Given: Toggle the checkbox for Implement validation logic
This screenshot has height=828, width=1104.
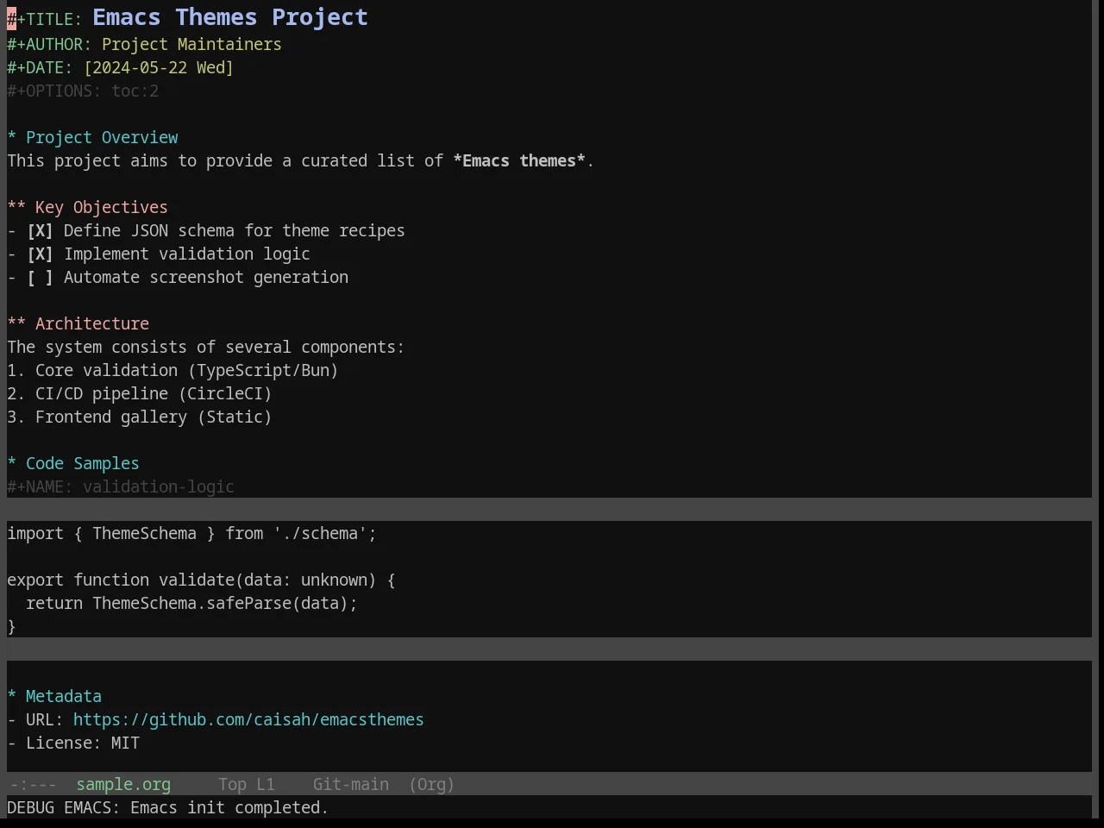Looking at the screenshot, I should [x=40, y=254].
